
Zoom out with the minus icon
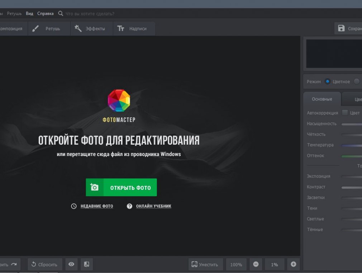(x=256, y=264)
